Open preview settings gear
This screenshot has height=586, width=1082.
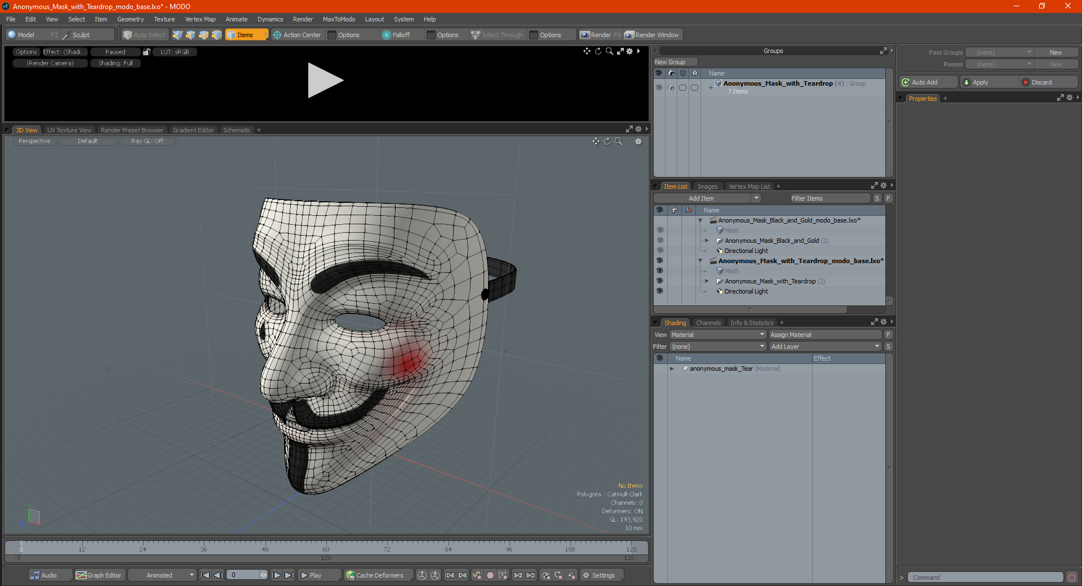point(629,51)
